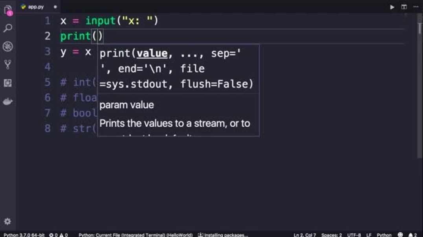423x237 pixels.
Task: Open the notifications bell in status bar
Action: [411, 235]
